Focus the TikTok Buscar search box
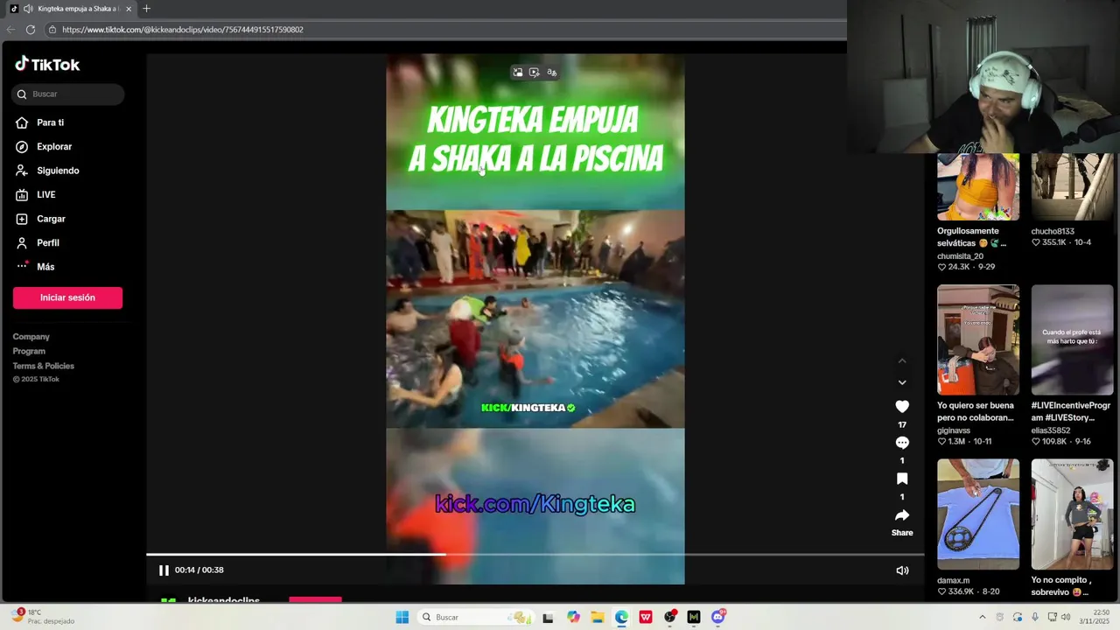 pyautogui.click(x=68, y=94)
